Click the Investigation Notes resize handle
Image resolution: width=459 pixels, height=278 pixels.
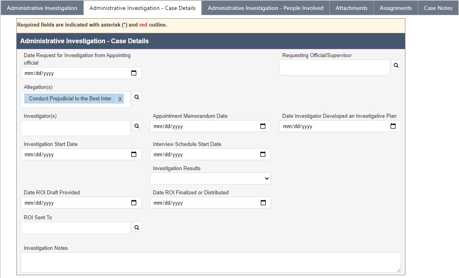point(398,270)
